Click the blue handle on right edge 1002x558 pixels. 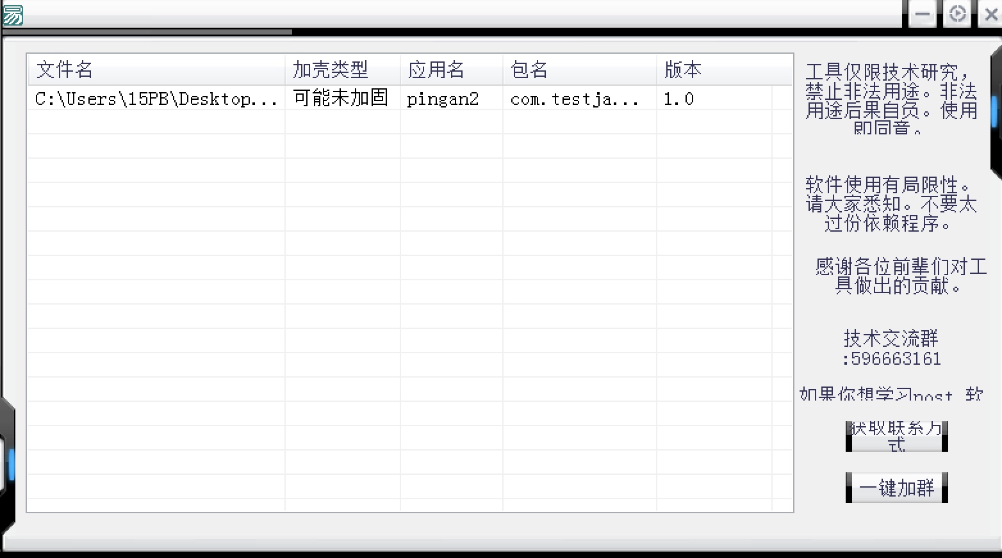[994, 111]
